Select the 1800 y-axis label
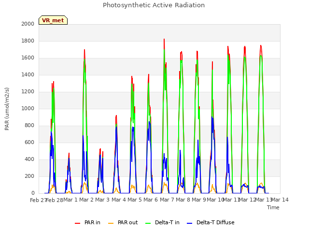 (28, 41)
